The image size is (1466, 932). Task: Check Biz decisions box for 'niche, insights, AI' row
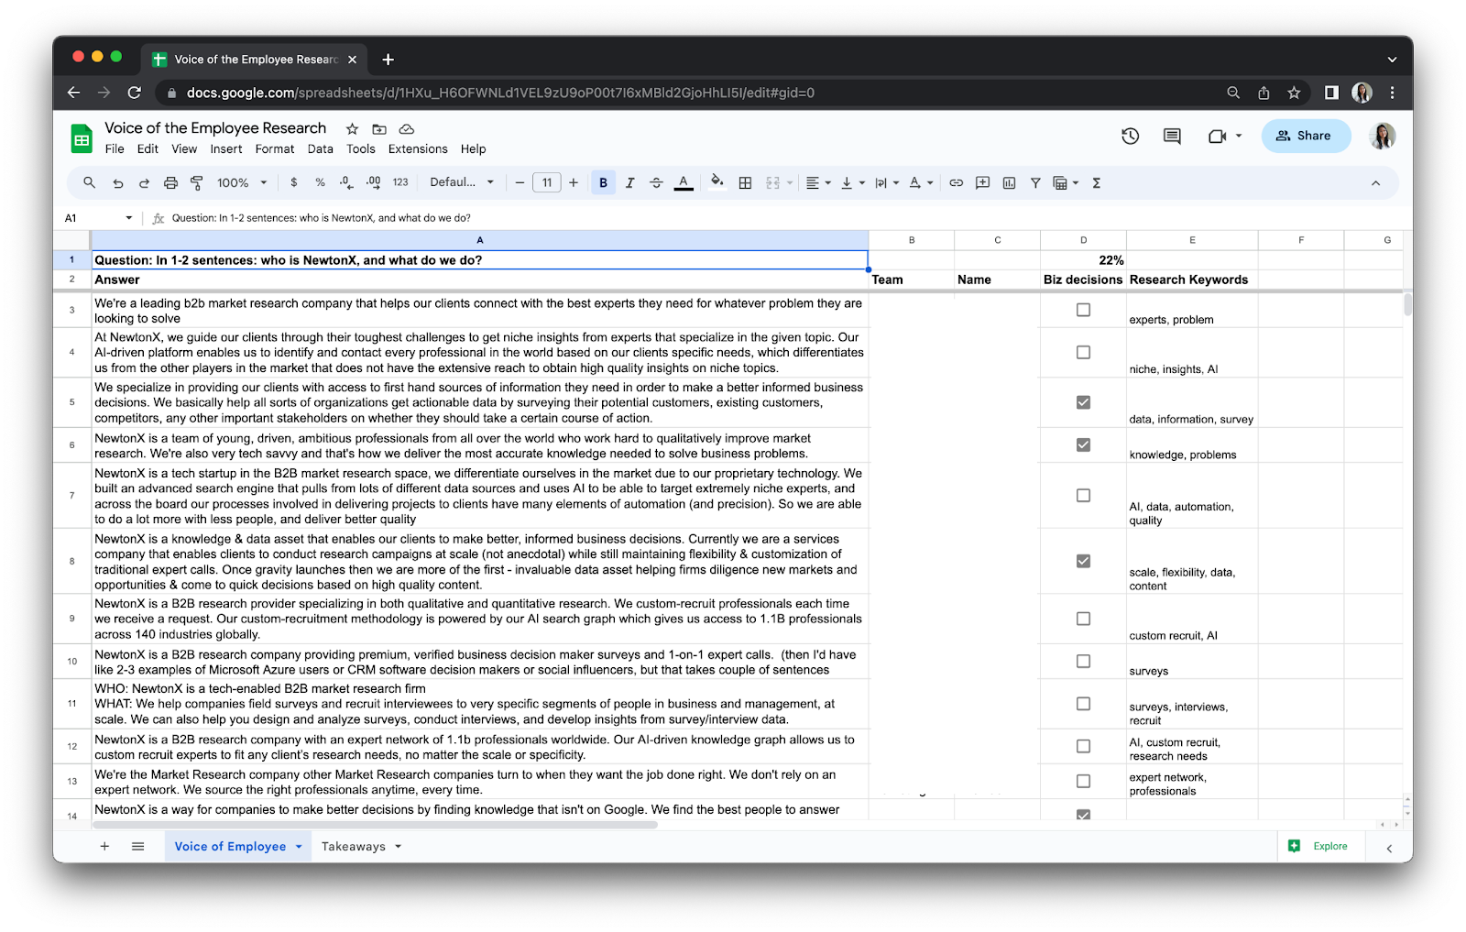pos(1083,352)
